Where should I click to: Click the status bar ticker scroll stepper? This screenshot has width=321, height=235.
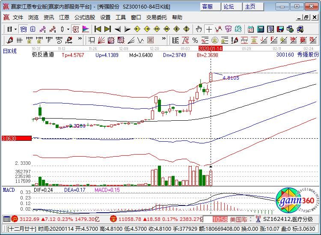tap(251, 220)
